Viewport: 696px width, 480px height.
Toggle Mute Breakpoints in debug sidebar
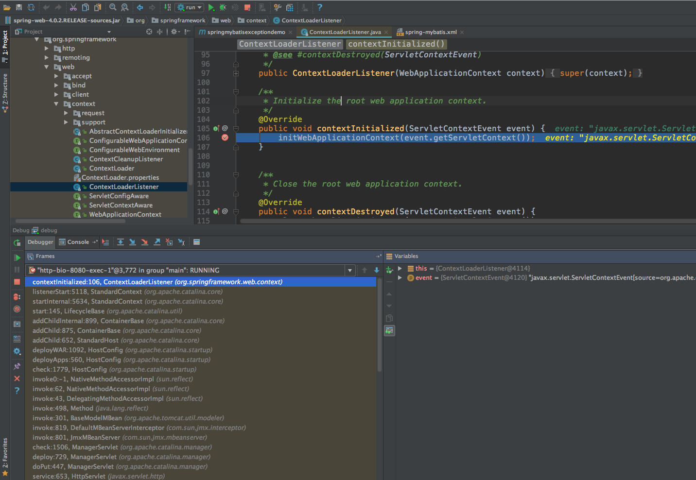tap(17, 309)
